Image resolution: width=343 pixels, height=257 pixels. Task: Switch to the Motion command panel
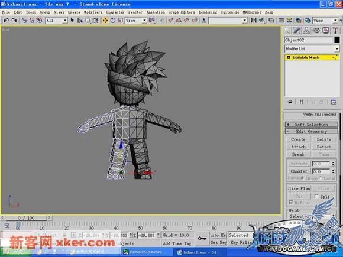[316, 31]
